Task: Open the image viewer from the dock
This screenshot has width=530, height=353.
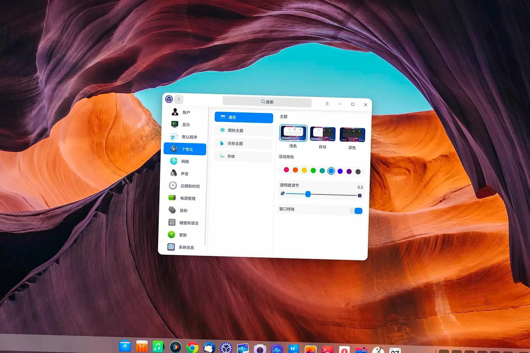Action: tap(243, 349)
